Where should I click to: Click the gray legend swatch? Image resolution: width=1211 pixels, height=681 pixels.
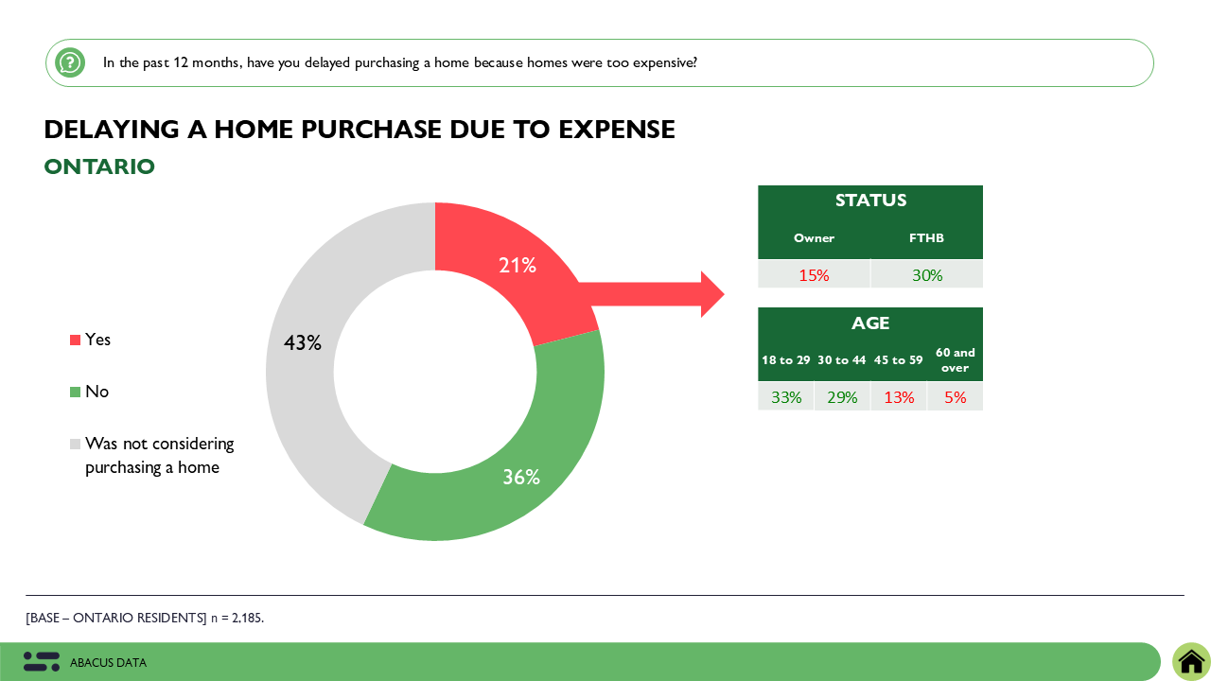click(76, 444)
